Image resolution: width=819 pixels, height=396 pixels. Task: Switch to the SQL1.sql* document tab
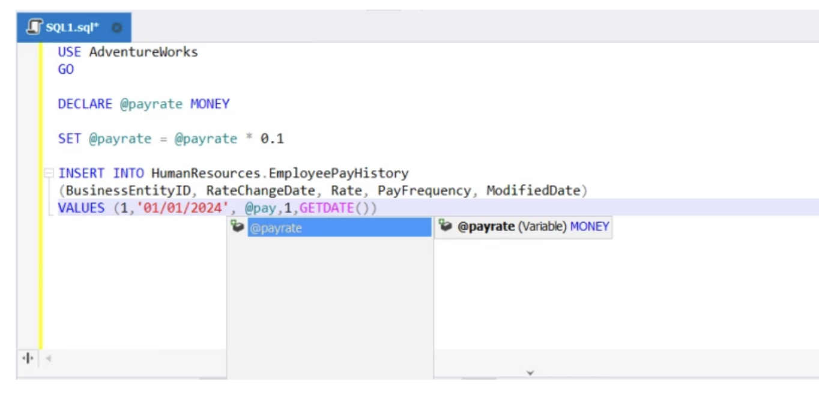pyautogui.click(x=73, y=28)
